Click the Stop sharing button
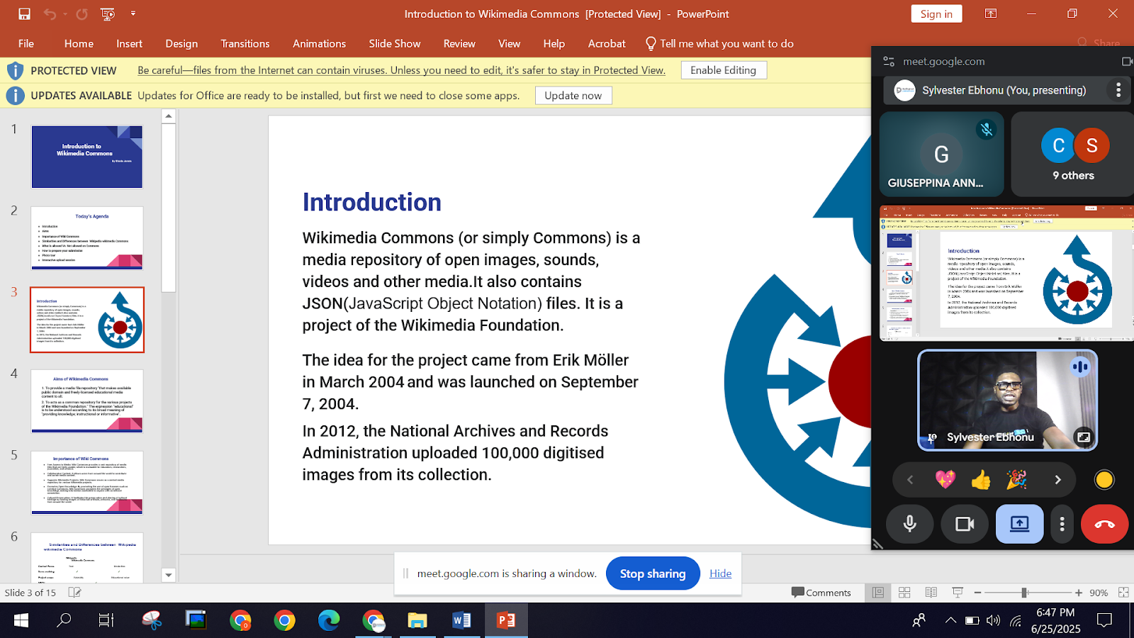 point(653,573)
